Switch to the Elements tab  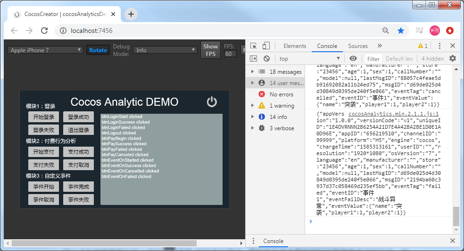(x=295, y=46)
